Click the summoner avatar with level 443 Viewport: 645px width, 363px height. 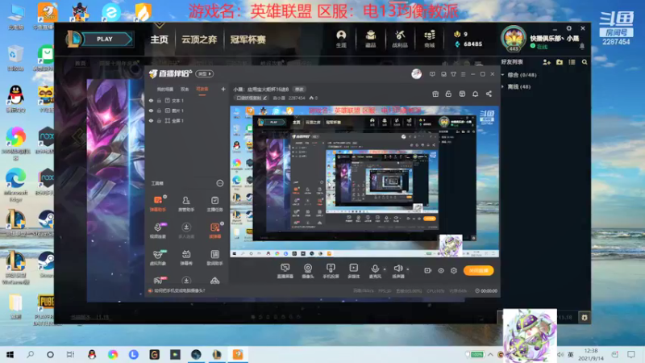click(514, 39)
